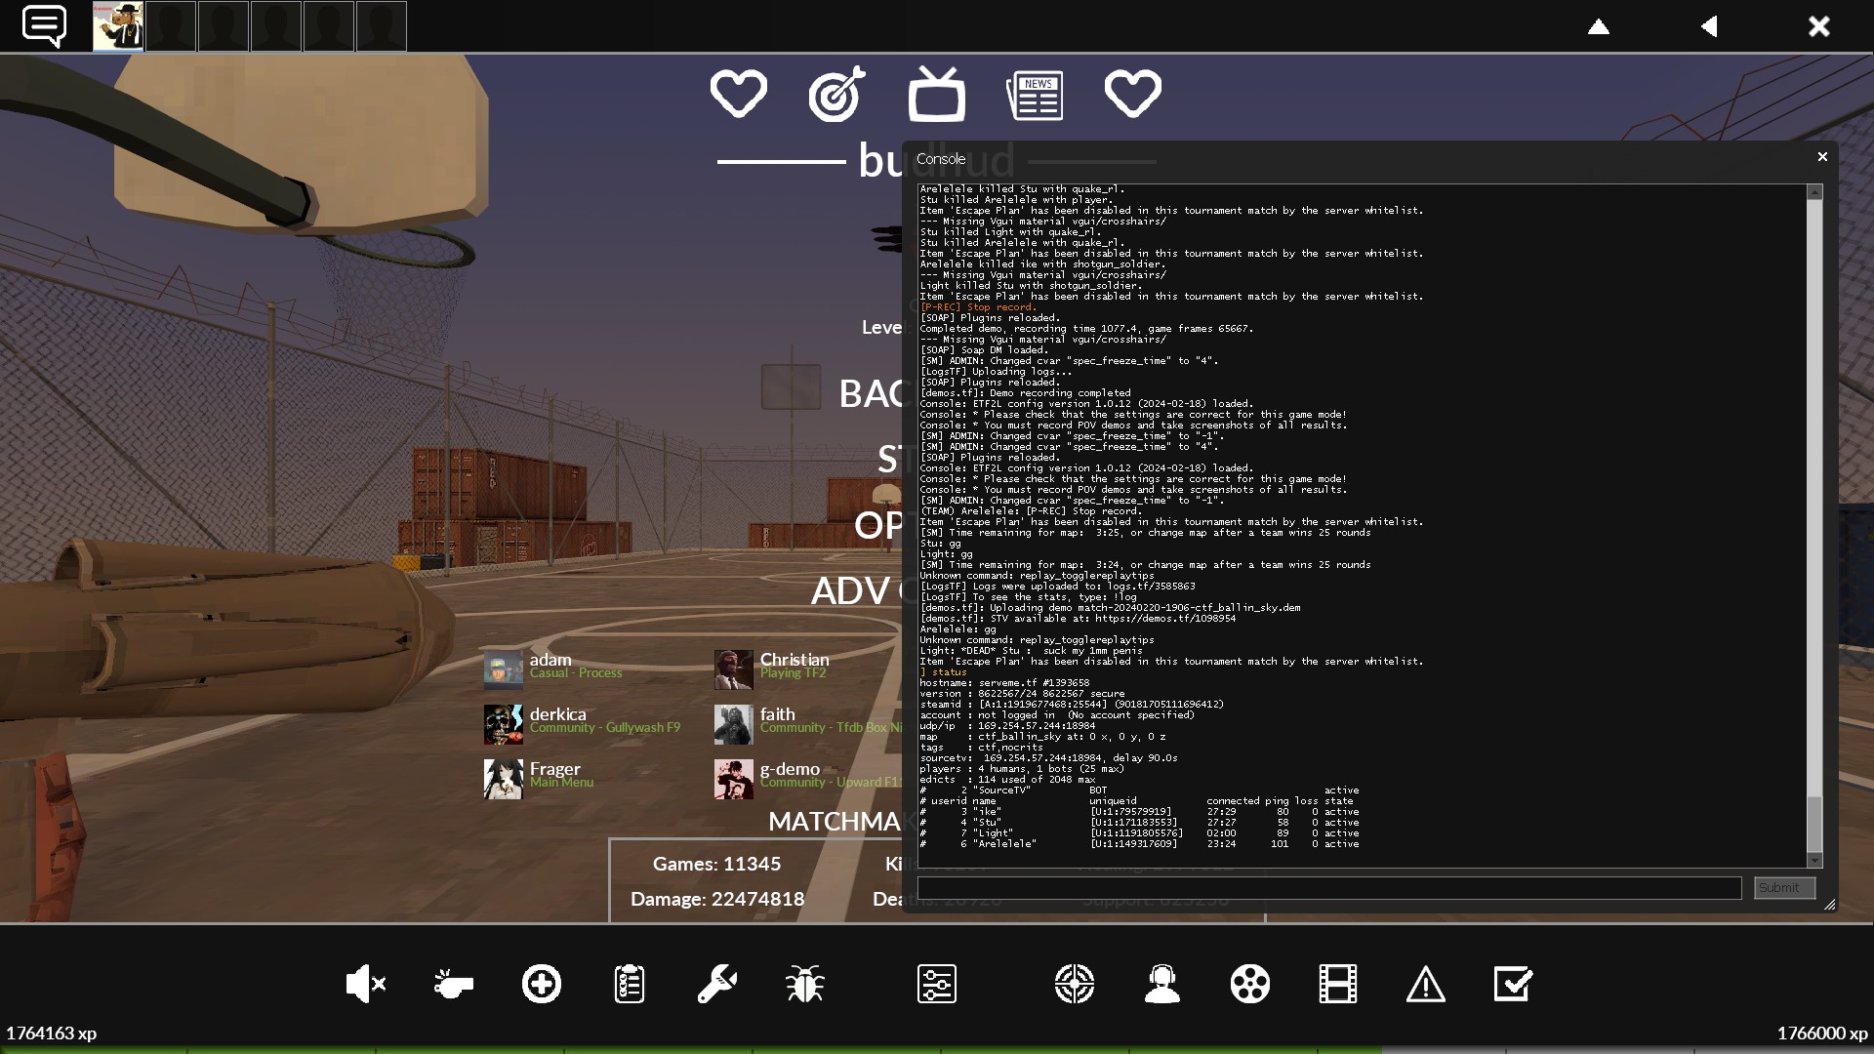Open the sliders settings icon
The image size is (1874, 1054).
(x=937, y=984)
